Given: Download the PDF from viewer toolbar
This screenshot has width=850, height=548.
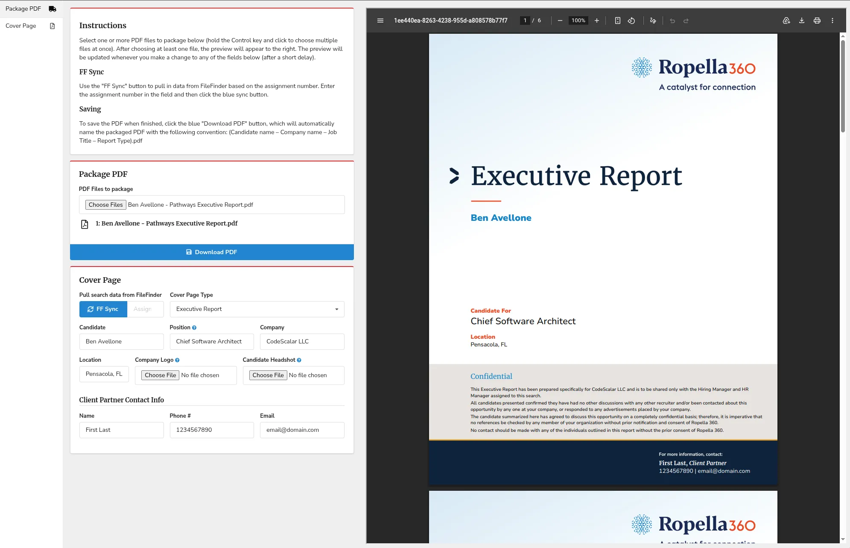Looking at the screenshot, I should 802,21.
